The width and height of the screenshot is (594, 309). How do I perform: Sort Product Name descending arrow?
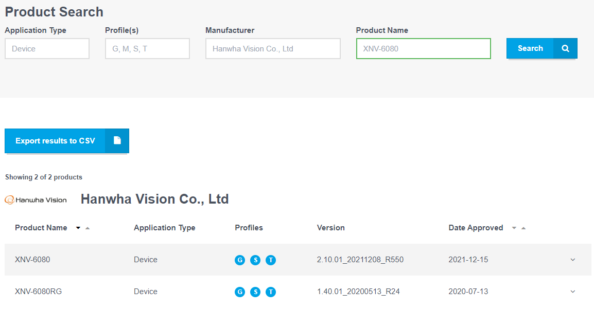[x=78, y=228]
